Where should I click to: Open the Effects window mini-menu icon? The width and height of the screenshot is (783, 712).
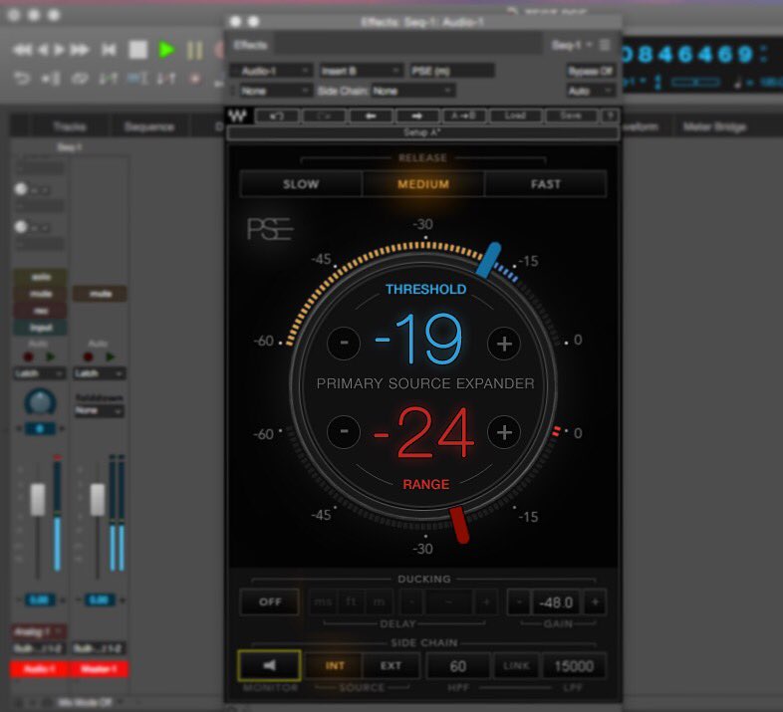coord(606,45)
